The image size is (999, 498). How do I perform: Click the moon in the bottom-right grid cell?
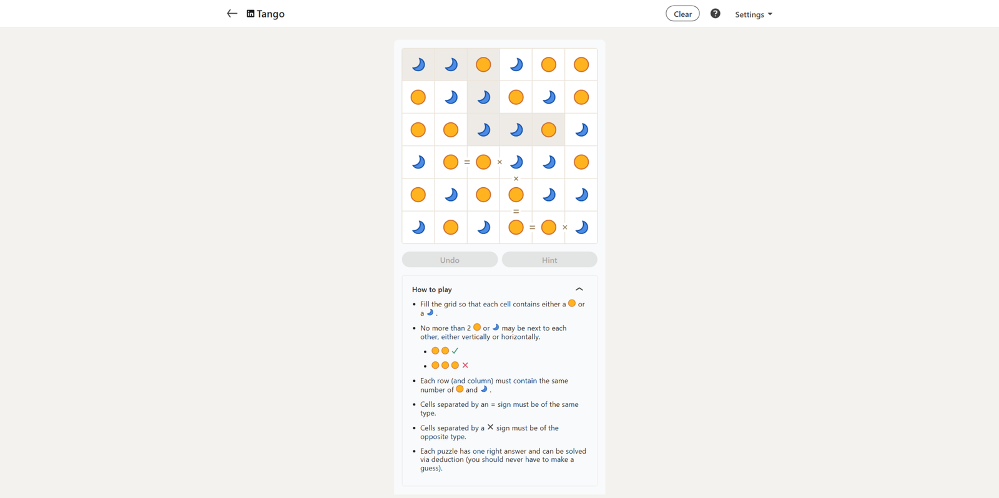click(x=581, y=227)
